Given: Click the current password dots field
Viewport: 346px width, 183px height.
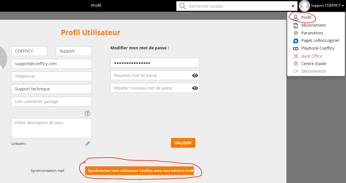Looking at the screenshot, I should 155,63.
